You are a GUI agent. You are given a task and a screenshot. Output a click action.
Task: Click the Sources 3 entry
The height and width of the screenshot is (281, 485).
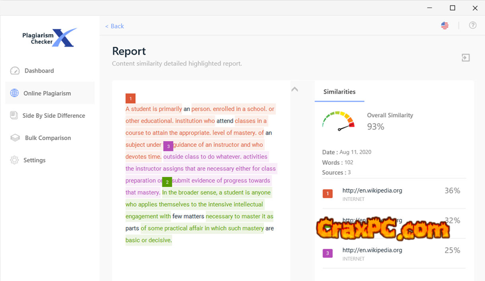(336, 172)
